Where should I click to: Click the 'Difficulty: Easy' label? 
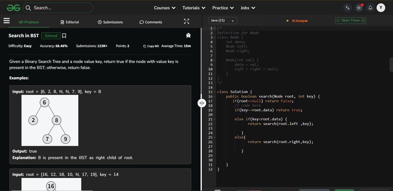20,46
